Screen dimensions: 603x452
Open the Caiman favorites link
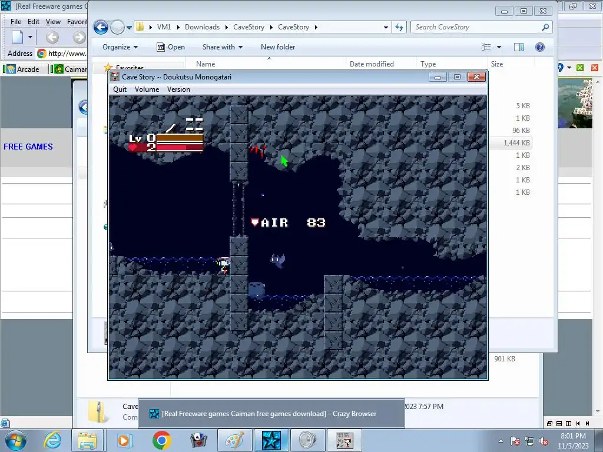pyautogui.click(x=71, y=69)
